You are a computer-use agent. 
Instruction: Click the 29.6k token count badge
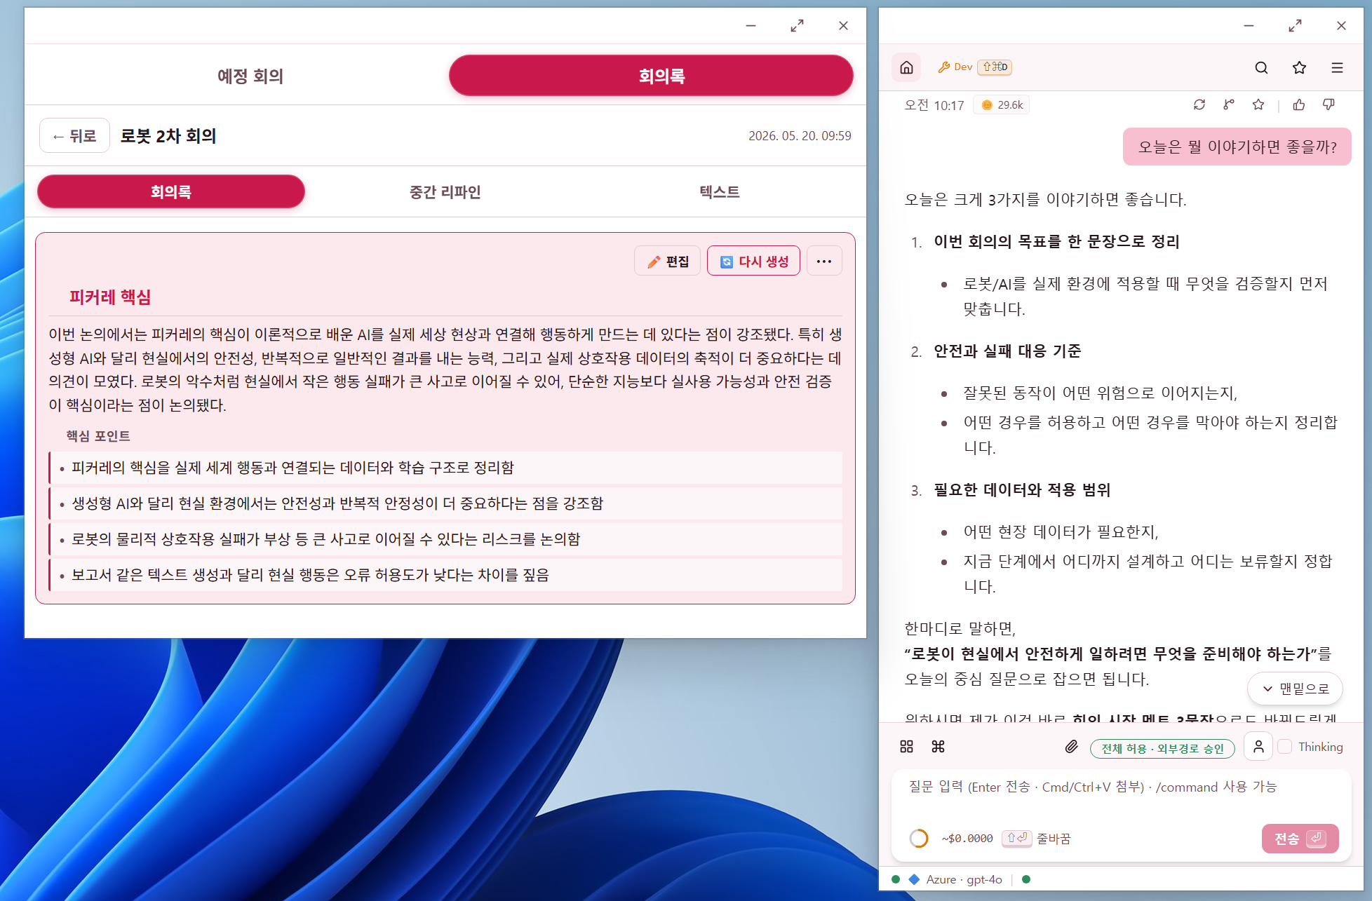coord(1002,105)
